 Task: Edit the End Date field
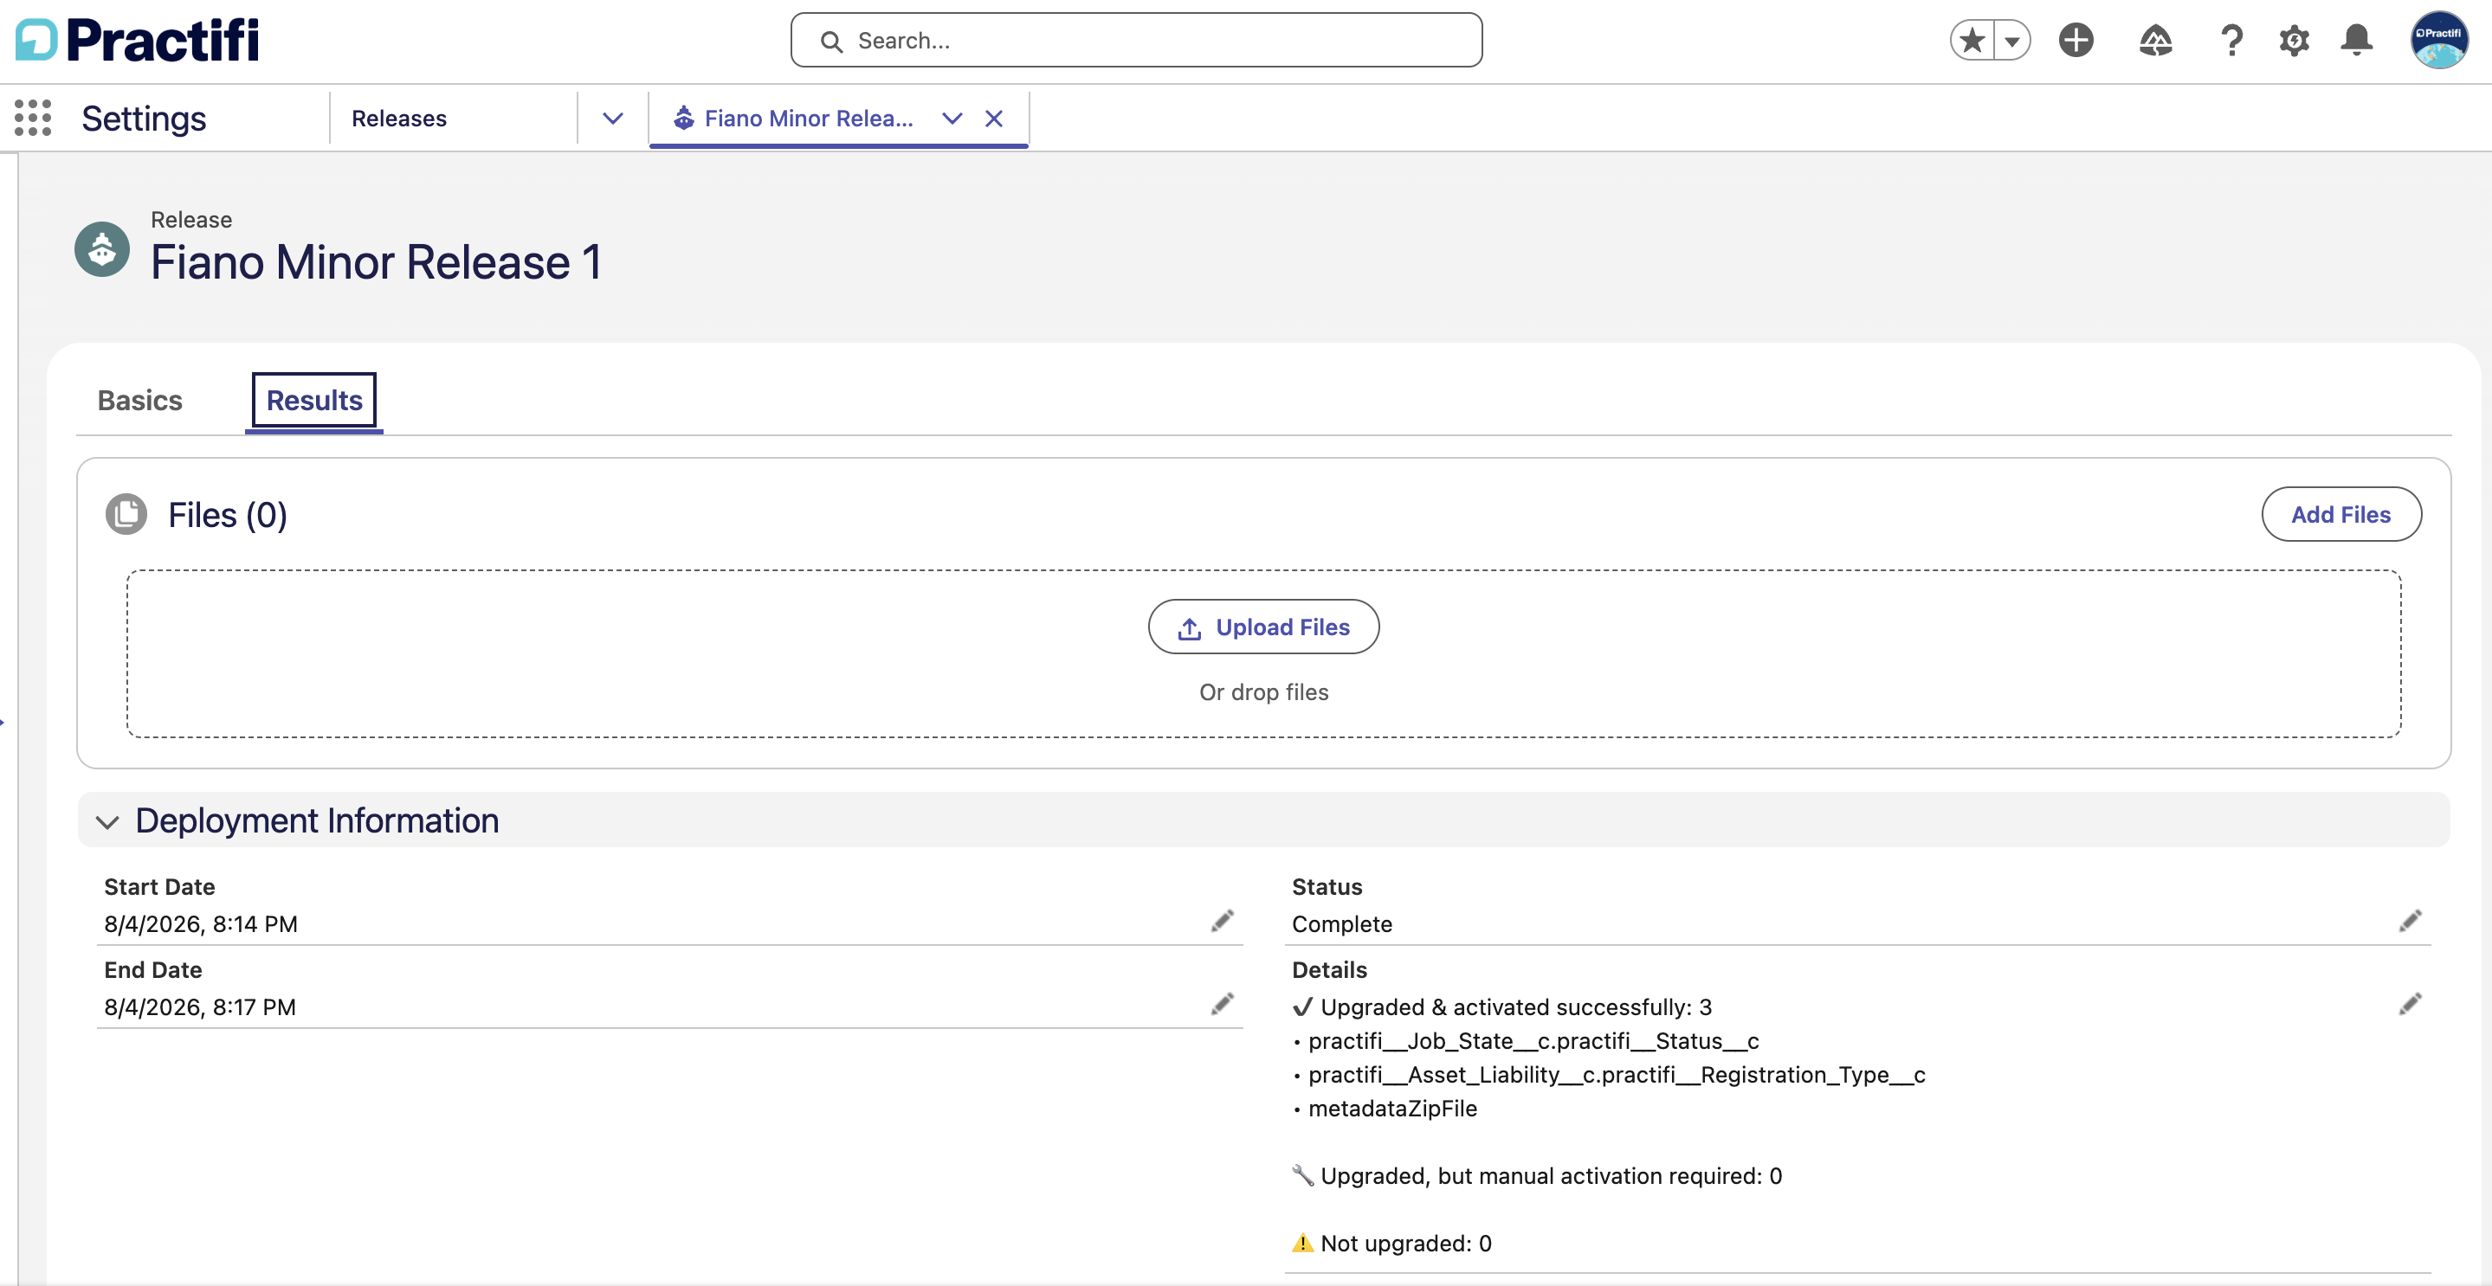click(1223, 1004)
